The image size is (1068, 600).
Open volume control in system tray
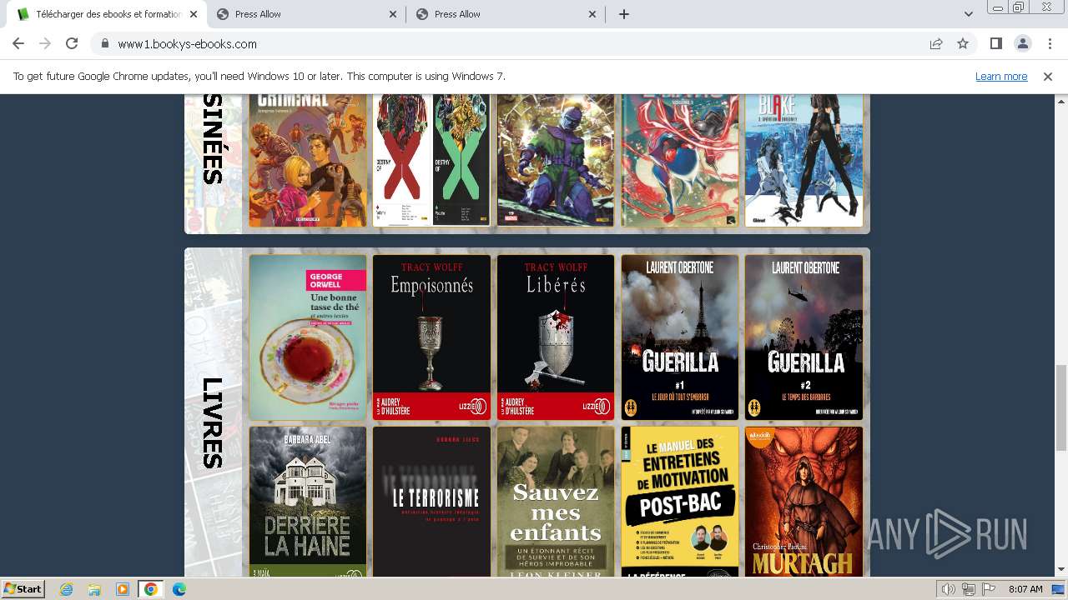pos(949,589)
